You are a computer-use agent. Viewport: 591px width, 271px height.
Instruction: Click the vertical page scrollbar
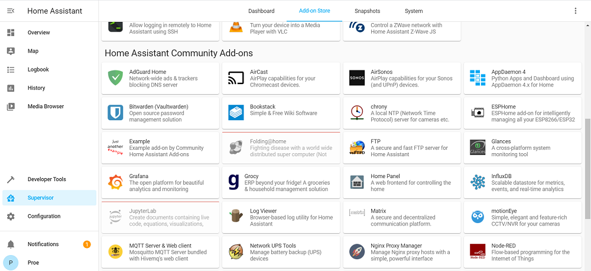click(x=587, y=169)
